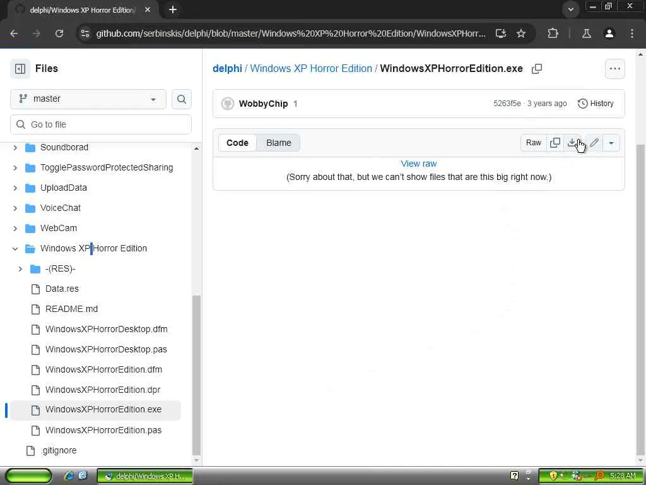Switch to the Code tab
Image resolution: width=646 pixels, height=485 pixels.
point(237,143)
